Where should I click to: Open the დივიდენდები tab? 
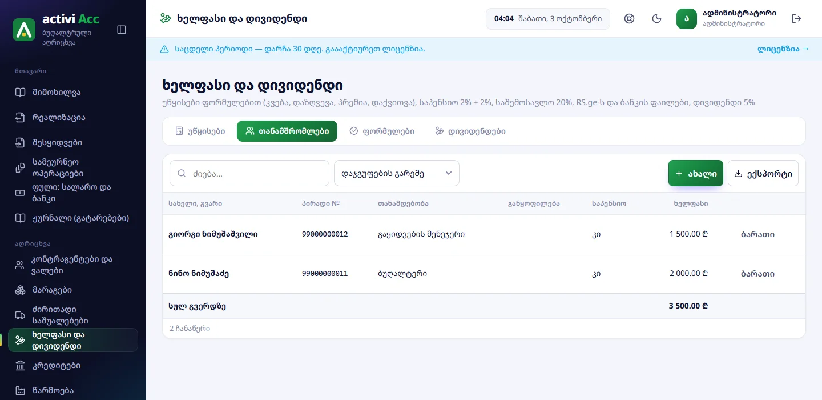(x=470, y=131)
